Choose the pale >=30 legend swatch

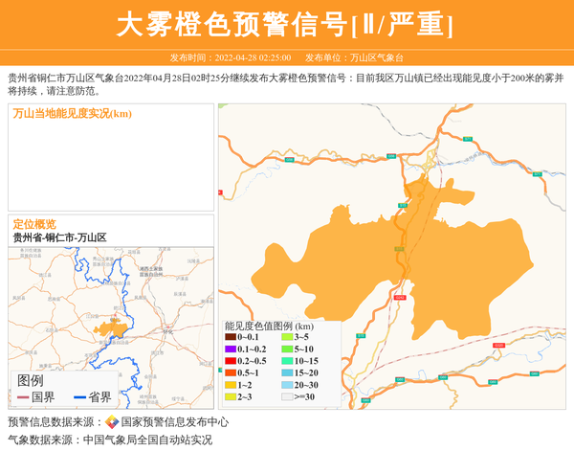pos(287,396)
